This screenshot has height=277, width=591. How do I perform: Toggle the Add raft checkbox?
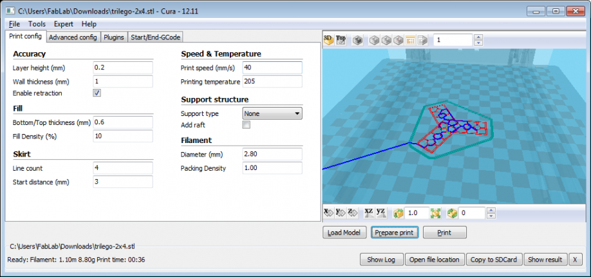point(246,125)
